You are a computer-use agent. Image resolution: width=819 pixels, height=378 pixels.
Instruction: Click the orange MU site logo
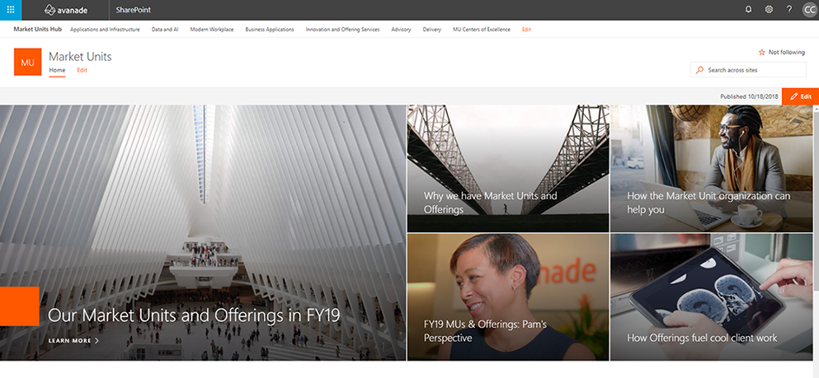pos(27,62)
